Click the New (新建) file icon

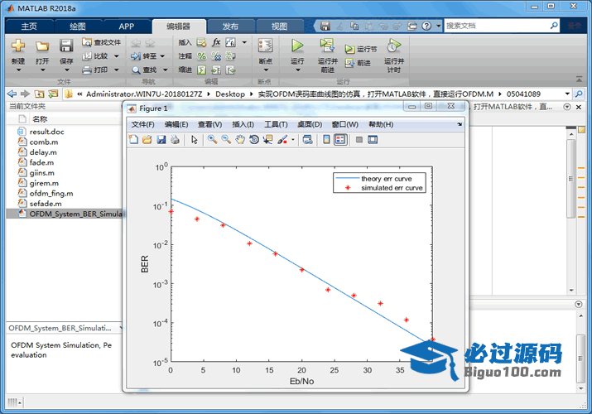[18, 46]
